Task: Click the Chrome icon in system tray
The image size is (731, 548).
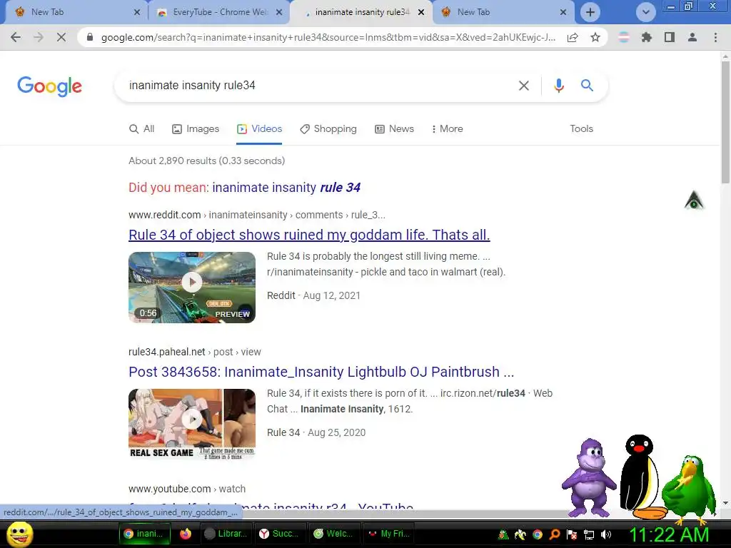Action: point(538,534)
